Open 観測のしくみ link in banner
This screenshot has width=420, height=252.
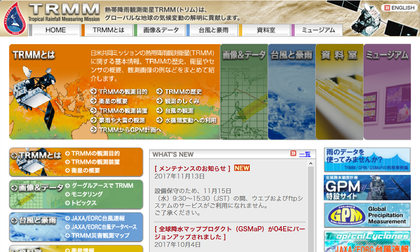[x=182, y=101]
